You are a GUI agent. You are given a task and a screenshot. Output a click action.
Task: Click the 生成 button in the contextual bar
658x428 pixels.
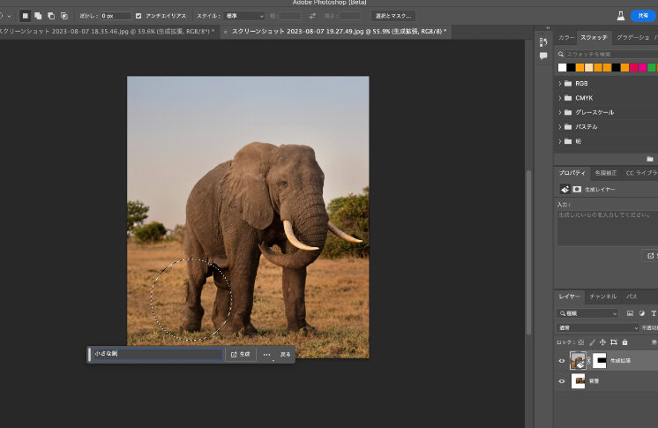(x=241, y=354)
